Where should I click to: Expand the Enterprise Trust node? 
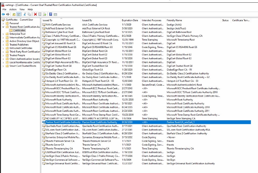[x=3, y=34]
